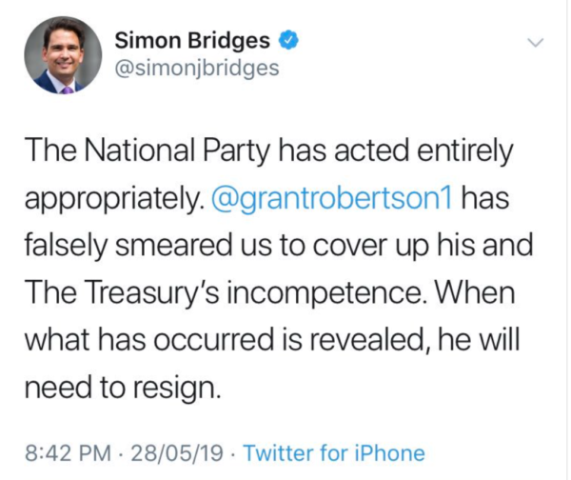The image size is (571, 480).
Task: Click the blue verified badge
Action: click(x=289, y=41)
